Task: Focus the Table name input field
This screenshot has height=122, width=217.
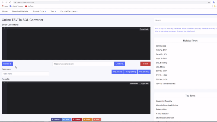Action: point(25,74)
